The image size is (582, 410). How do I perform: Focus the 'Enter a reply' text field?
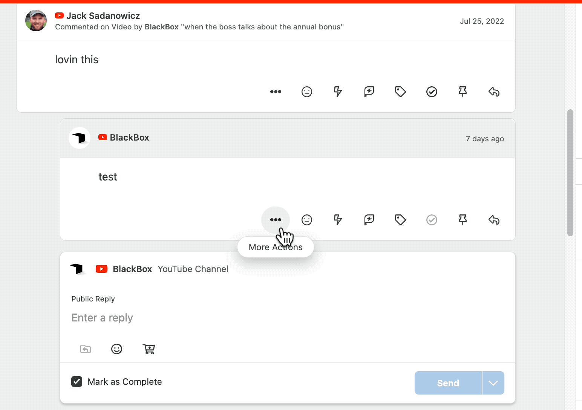(x=288, y=318)
